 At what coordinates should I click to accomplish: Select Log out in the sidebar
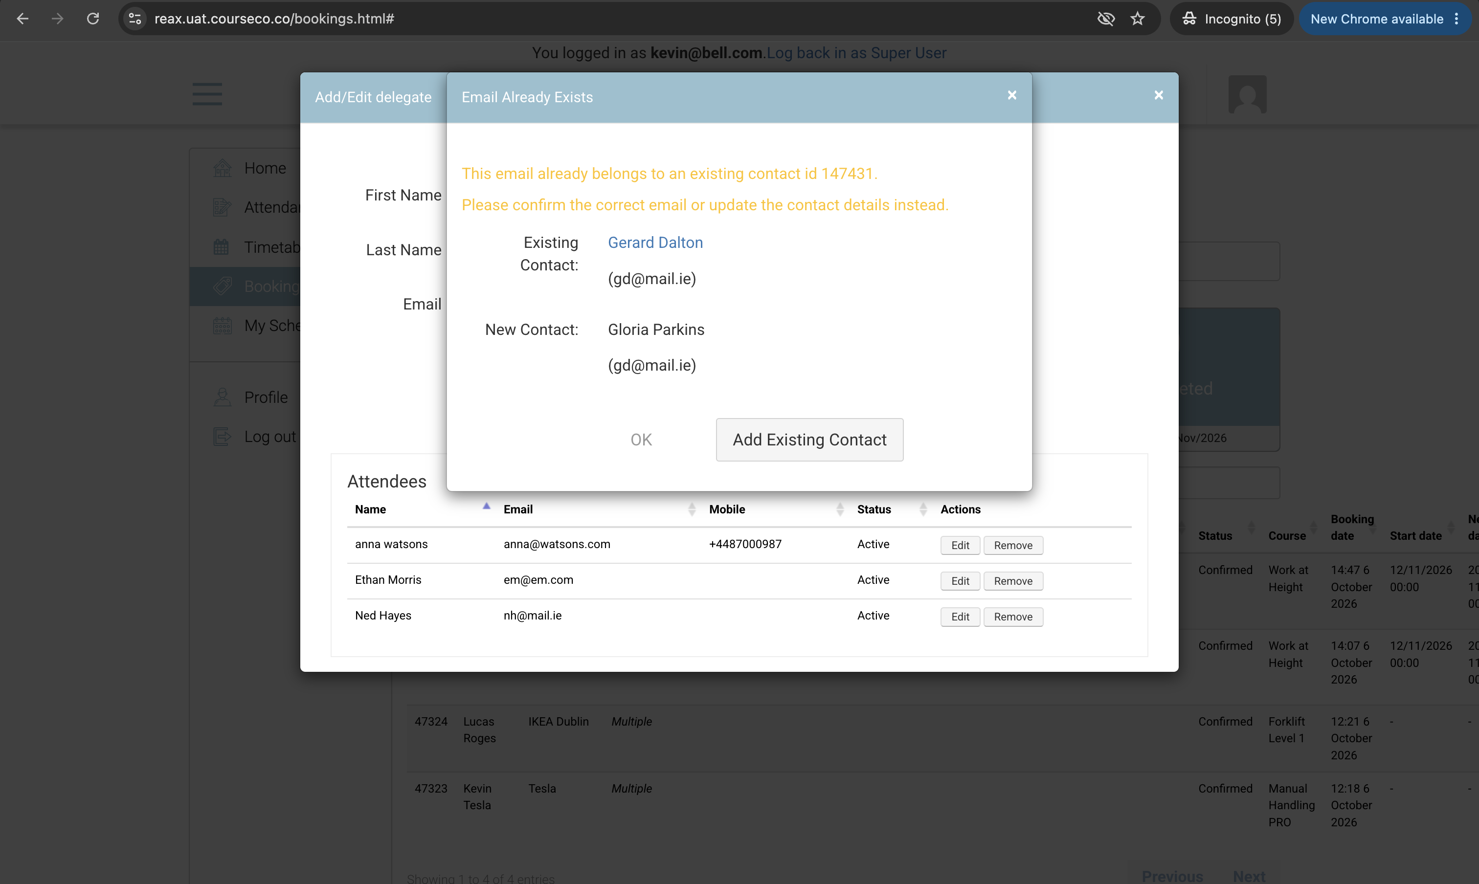(270, 437)
